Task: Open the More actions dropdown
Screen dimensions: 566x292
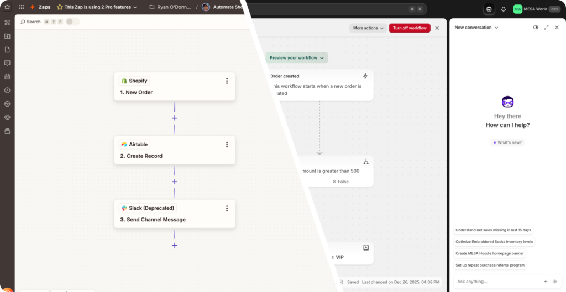Action: point(368,28)
